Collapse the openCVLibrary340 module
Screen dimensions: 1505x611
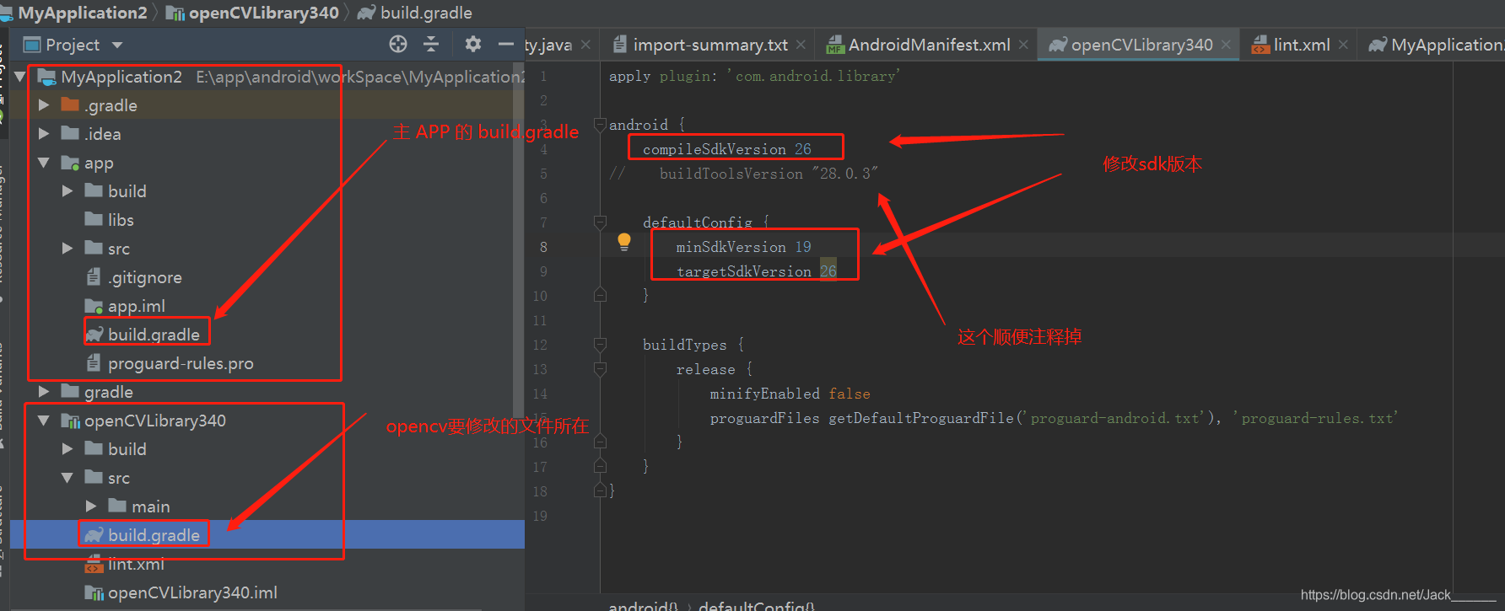click(x=44, y=421)
